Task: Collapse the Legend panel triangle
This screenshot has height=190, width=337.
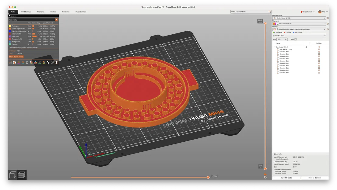Action: [x=9, y=16]
